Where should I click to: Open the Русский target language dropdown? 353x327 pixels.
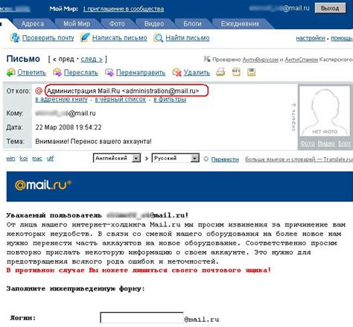tap(176, 158)
